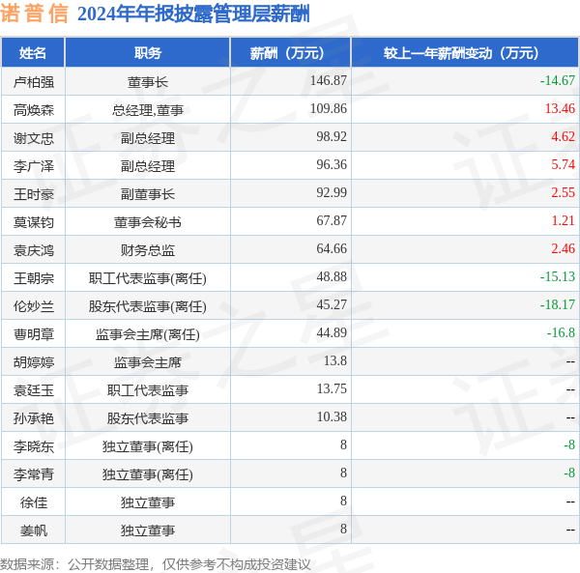This screenshot has width=580, height=573.
Task: Click the change value -16.8
Action: [x=561, y=332]
